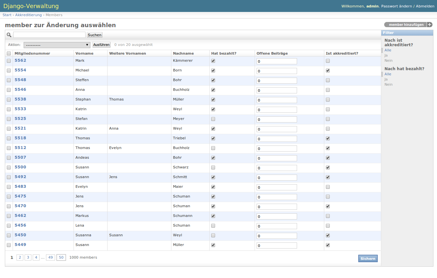Click Offene Beiträge field for Anna Buchholz
This screenshot has height=278, width=437.
[x=277, y=90]
